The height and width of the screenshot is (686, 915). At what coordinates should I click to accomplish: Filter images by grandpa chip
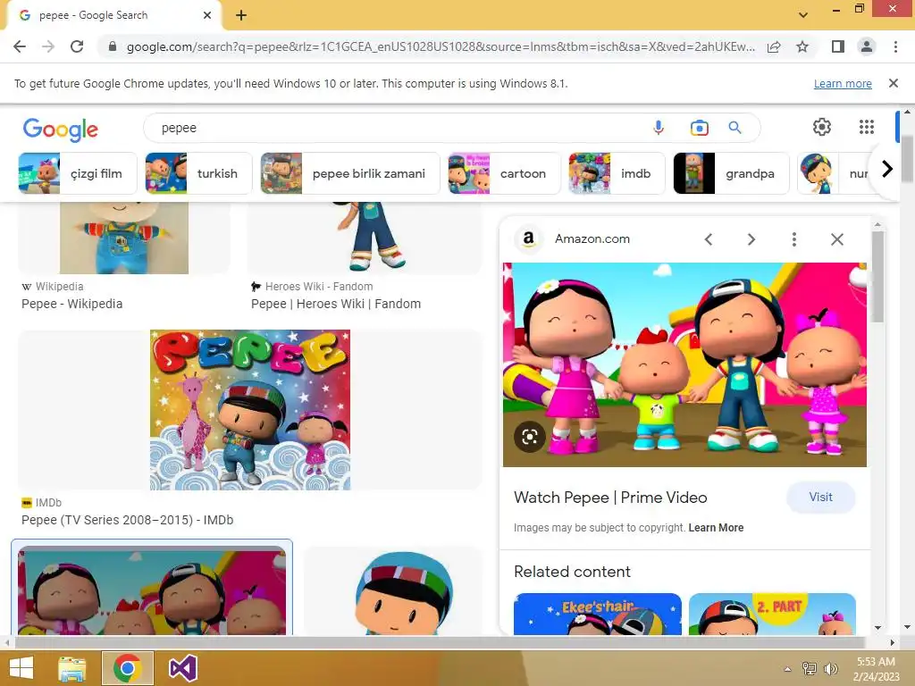tap(731, 173)
